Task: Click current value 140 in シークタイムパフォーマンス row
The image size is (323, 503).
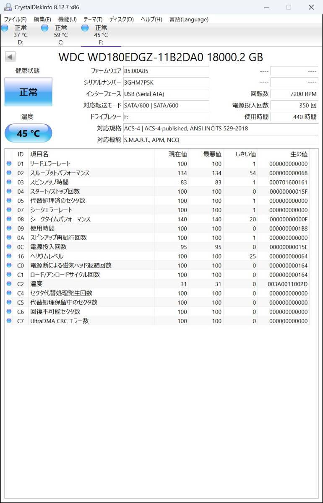Action: tap(182, 219)
